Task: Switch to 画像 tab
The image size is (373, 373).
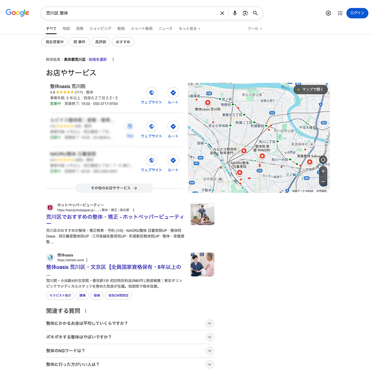Action: (80, 29)
